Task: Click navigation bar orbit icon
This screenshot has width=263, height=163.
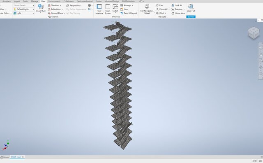Action: (261, 68)
